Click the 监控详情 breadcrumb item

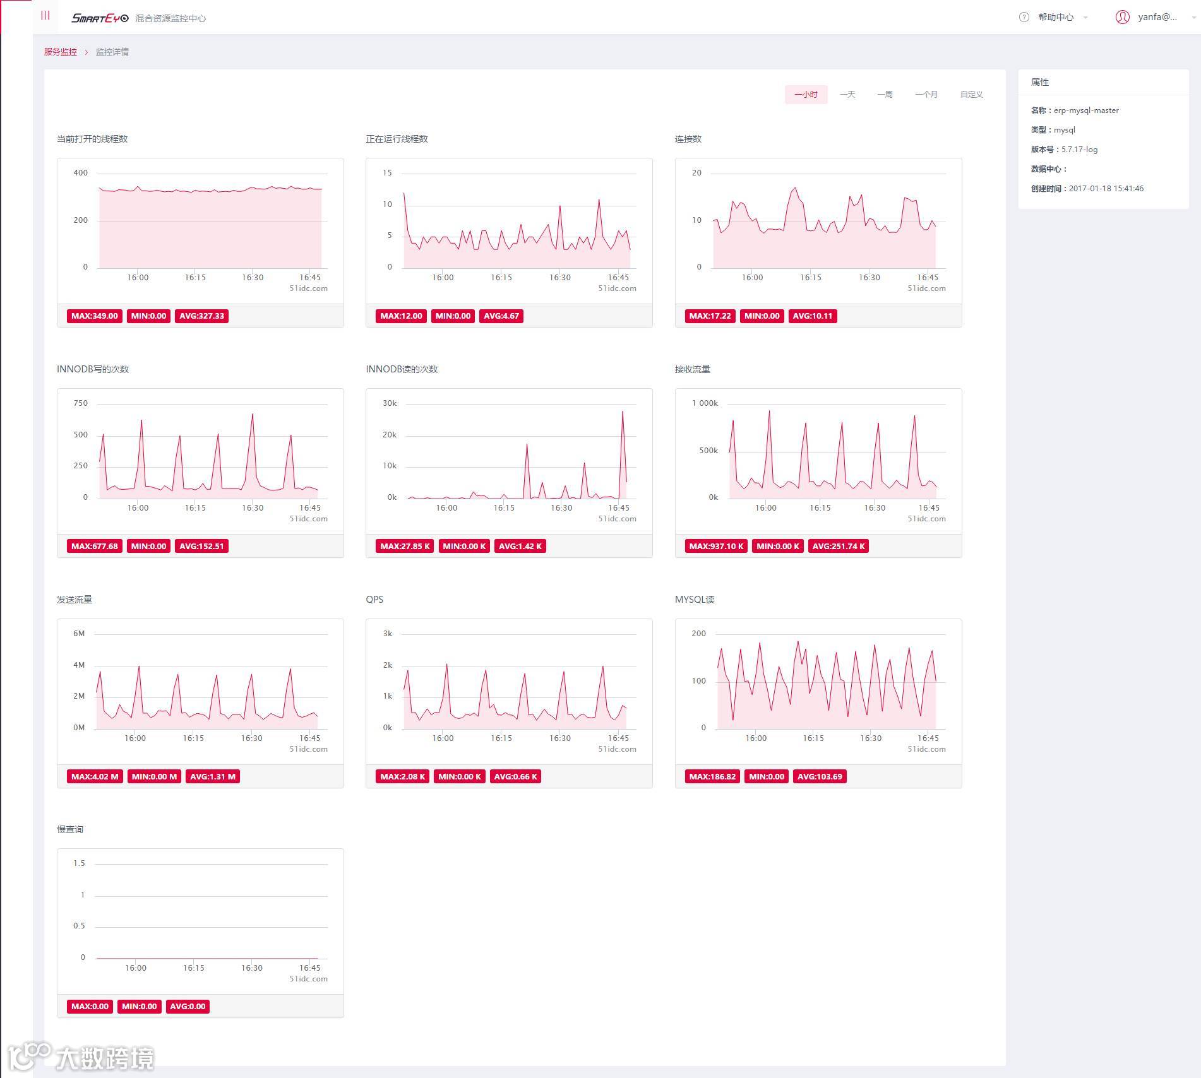tap(112, 52)
